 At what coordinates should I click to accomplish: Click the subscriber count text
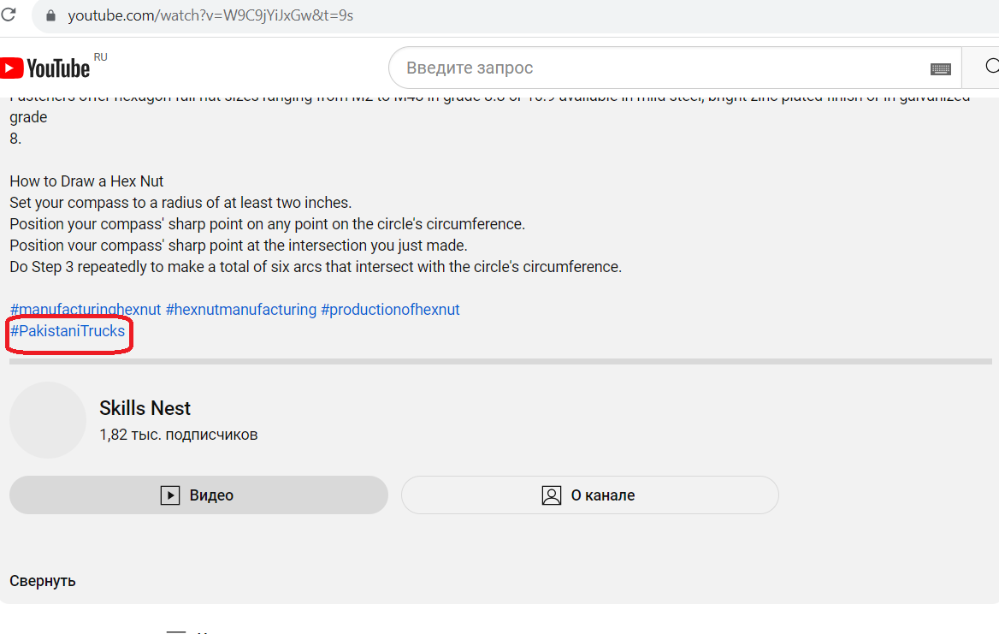click(x=179, y=435)
